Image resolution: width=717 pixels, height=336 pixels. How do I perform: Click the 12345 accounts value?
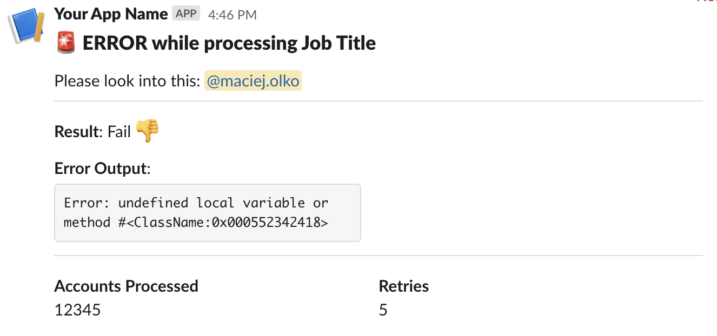[x=77, y=310]
